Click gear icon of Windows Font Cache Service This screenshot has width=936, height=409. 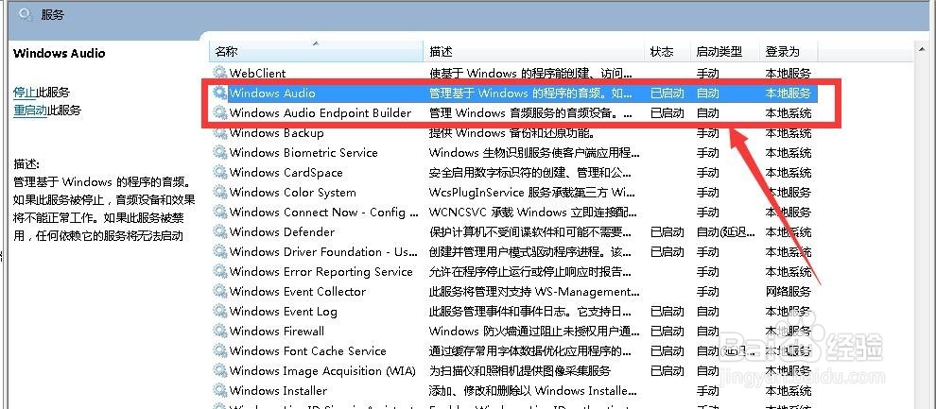point(220,350)
